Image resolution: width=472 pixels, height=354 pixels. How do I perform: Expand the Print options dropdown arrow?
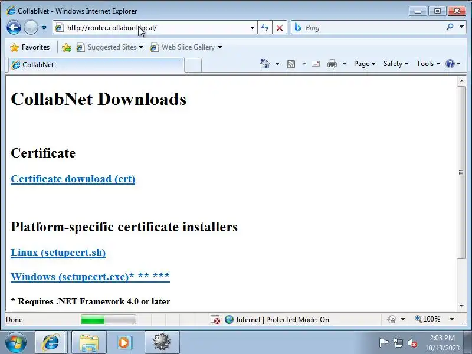click(x=345, y=64)
